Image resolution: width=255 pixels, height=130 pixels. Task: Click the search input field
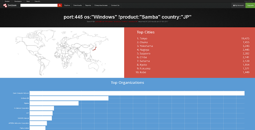pos(39,5)
